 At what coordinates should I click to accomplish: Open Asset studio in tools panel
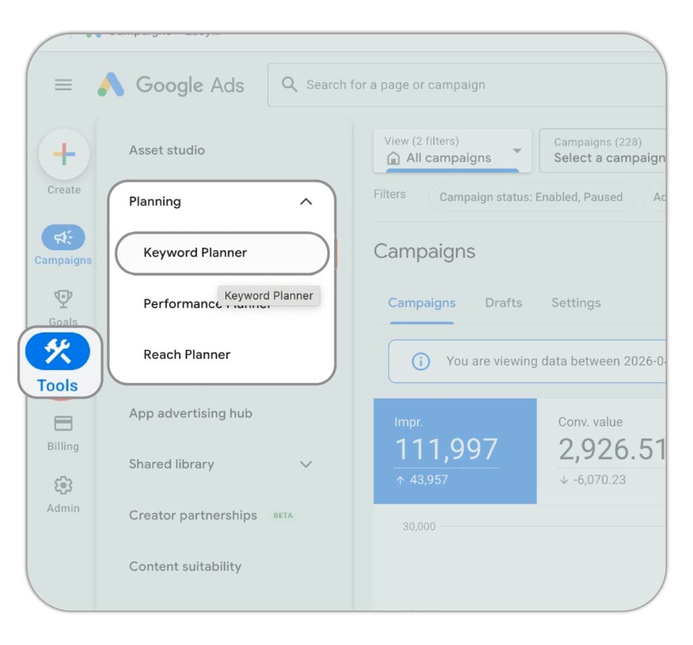[x=166, y=150]
